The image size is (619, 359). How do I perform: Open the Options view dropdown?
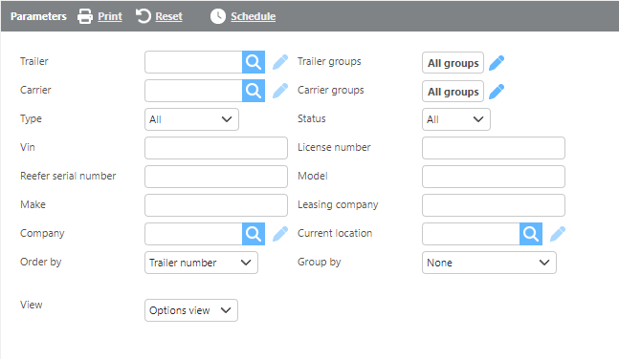pyautogui.click(x=191, y=310)
